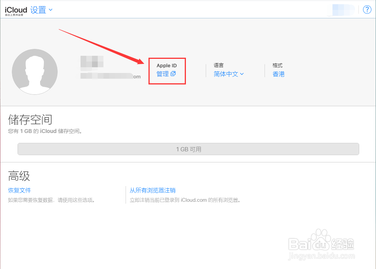Click the 1 GB 可用 storage bar
The width and height of the screenshot is (376, 269).
pyautogui.click(x=188, y=149)
